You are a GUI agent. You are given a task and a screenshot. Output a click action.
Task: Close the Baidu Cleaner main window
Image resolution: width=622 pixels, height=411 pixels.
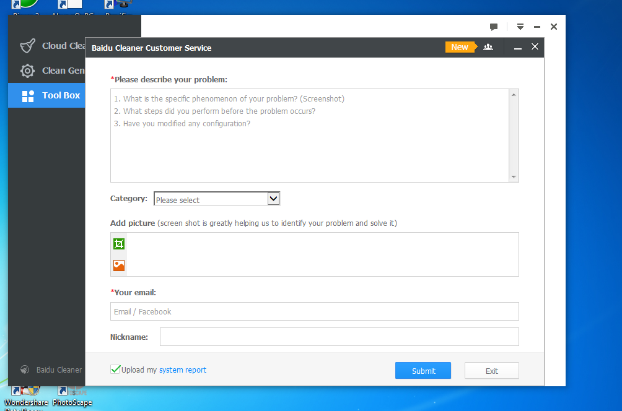(x=554, y=27)
